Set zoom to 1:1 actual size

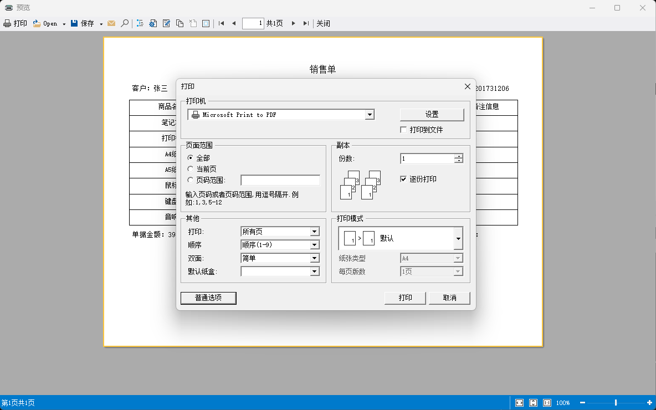tap(547, 403)
